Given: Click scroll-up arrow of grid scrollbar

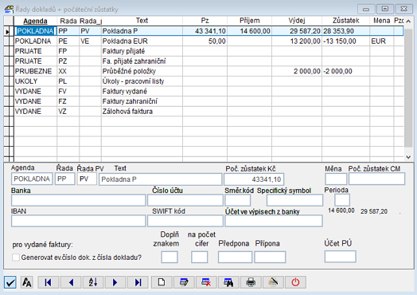Looking at the screenshot, I should click(408, 21).
